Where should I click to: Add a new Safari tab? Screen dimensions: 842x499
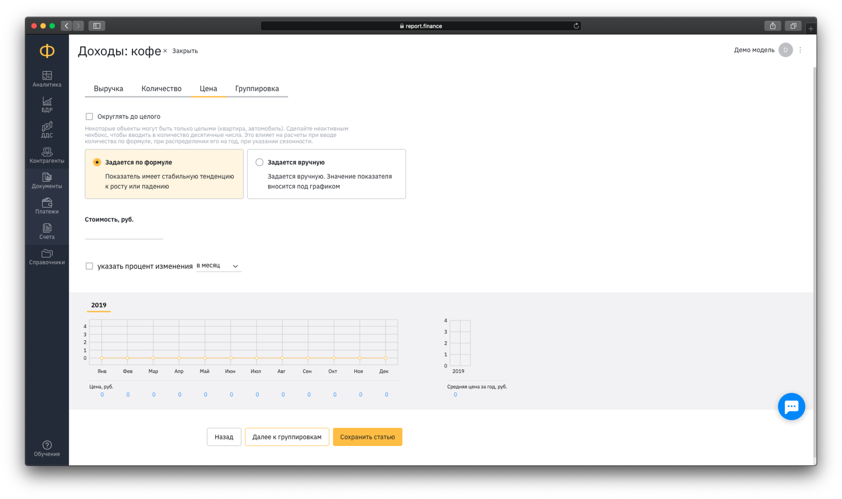811,29
